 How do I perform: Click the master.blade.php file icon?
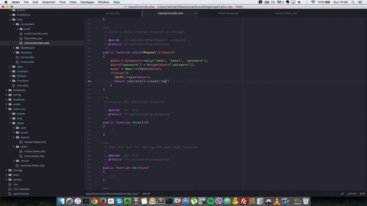[21, 142]
